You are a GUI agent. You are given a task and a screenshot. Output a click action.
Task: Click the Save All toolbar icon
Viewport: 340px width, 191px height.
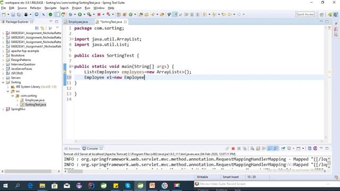point(19,14)
